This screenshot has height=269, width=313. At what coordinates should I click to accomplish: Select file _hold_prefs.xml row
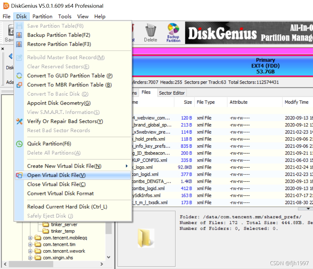[223, 139]
